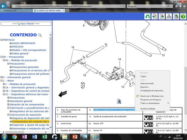Open Inspección y ajuste del juego link
The height and width of the screenshot is (140, 187).
(x=31, y=125)
